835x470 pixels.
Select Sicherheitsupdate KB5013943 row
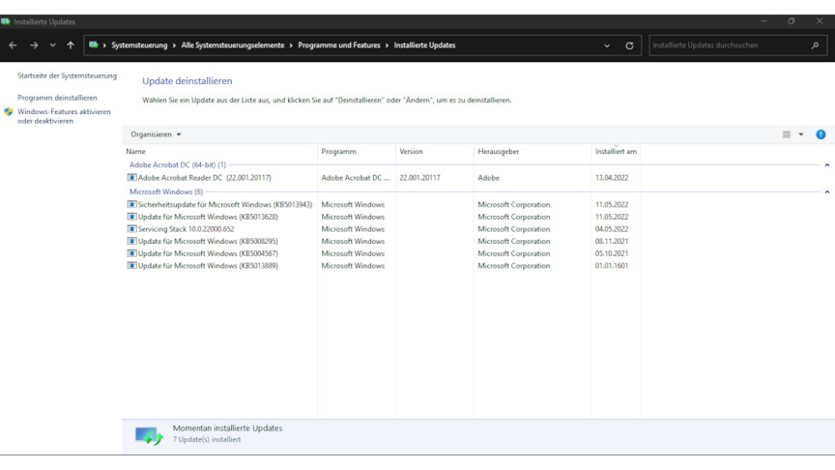[x=225, y=205]
